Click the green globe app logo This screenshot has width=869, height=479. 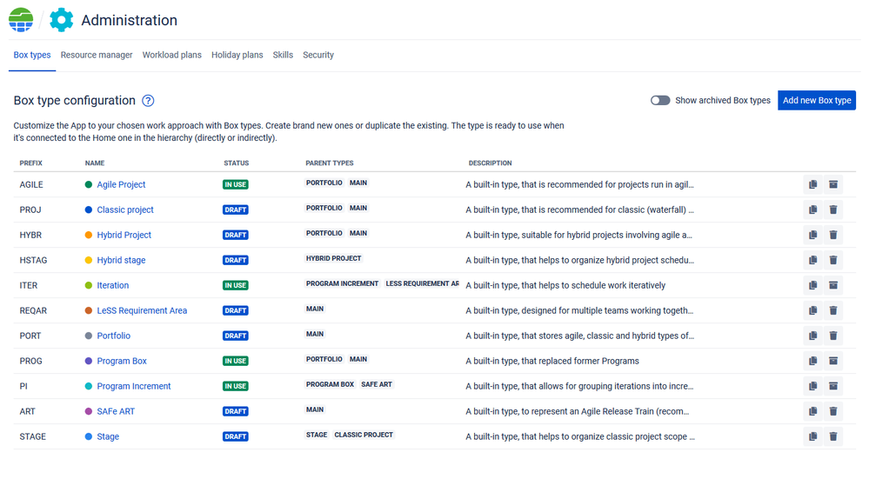click(21, 20)
